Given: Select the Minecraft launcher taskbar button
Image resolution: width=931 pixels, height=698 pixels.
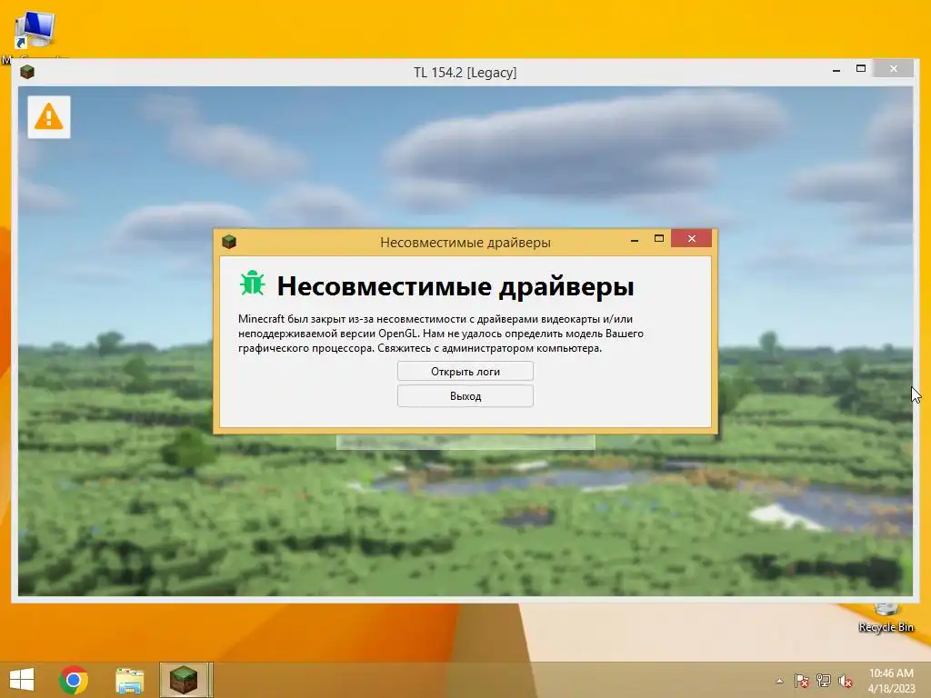Looking at the screenshot, I should click(184, 680).
